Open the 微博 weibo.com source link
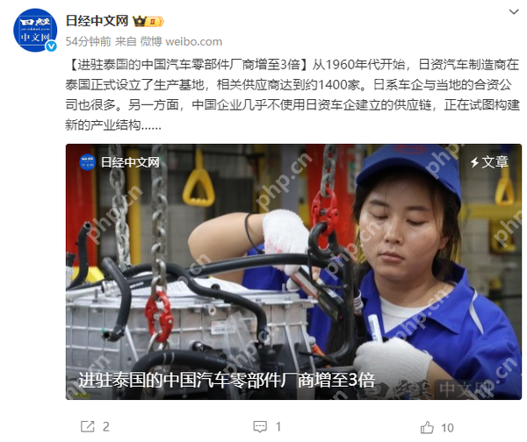 point(181,41)
